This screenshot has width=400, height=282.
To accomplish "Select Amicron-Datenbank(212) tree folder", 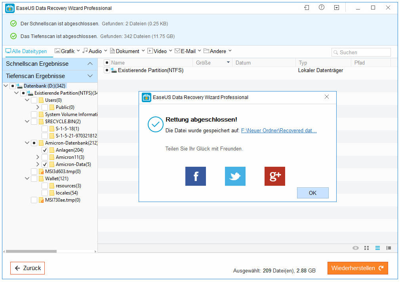I will click(71, 143).
